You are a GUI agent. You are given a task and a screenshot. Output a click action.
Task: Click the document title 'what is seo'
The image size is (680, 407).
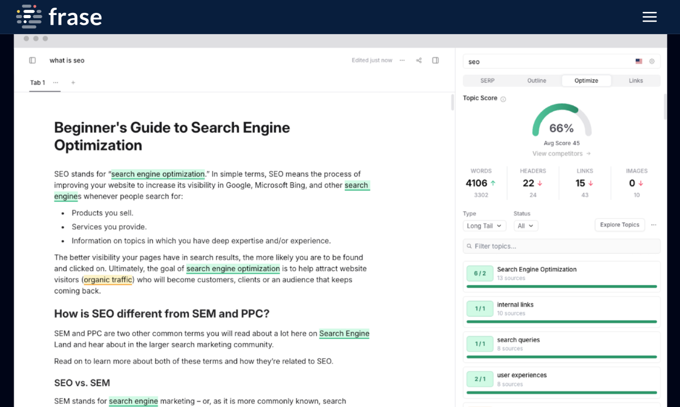click(67, 60)
